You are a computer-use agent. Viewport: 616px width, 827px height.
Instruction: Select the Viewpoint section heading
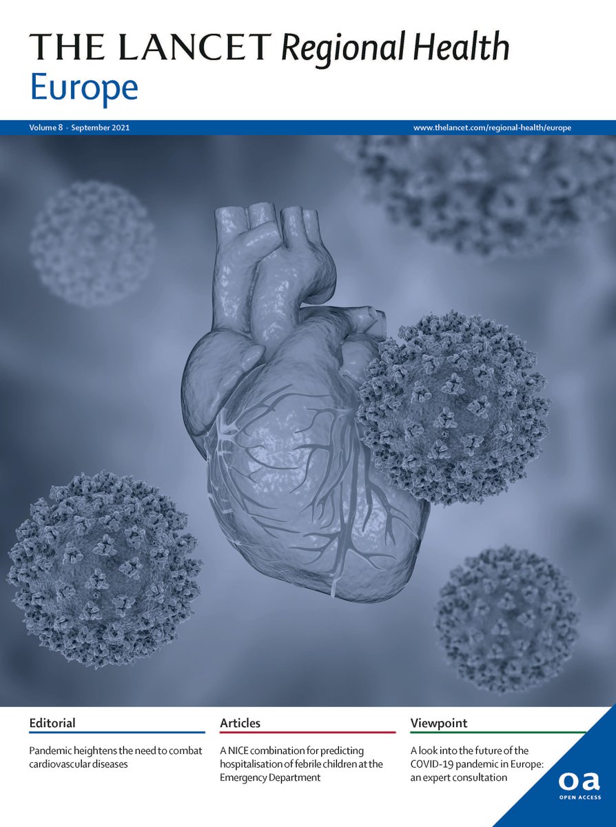click(439, 723)
